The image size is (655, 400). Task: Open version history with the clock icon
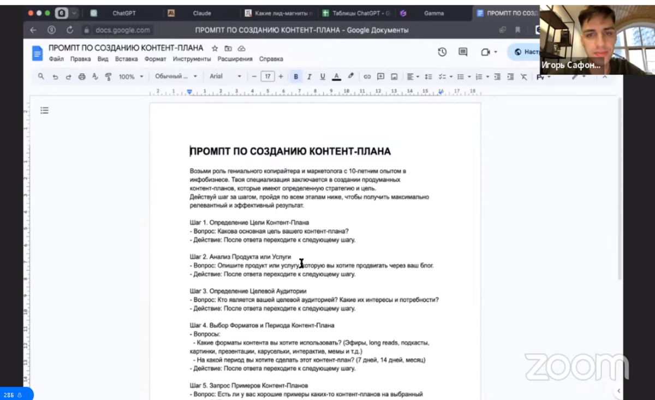(442, 51)
